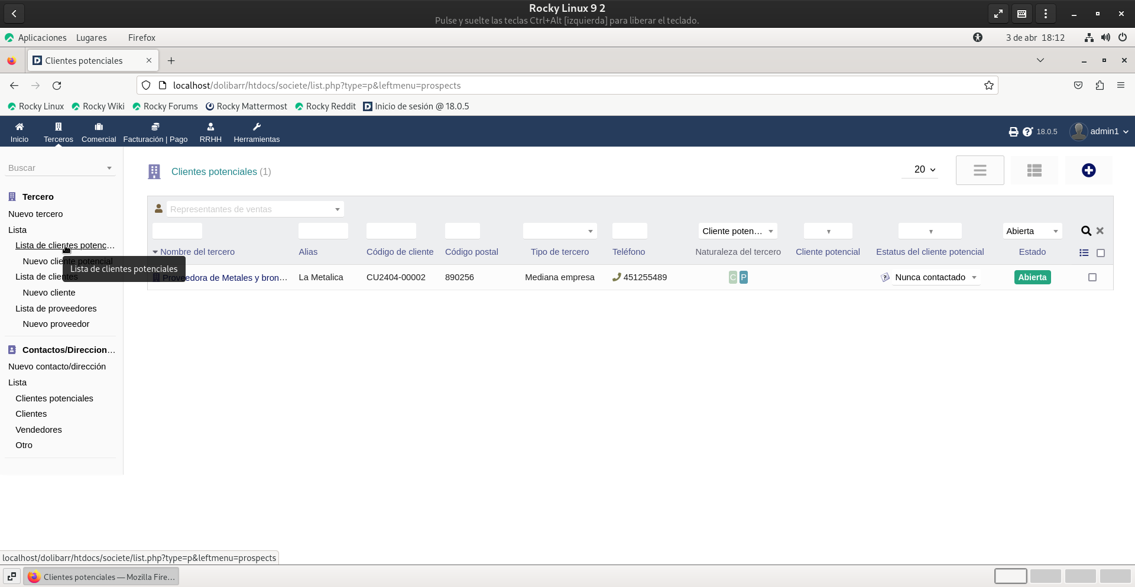Switch to list view icon

pos(980,170)
